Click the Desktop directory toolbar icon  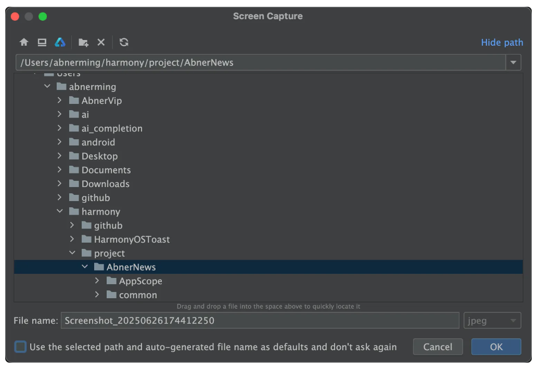[x=42, y=43]
